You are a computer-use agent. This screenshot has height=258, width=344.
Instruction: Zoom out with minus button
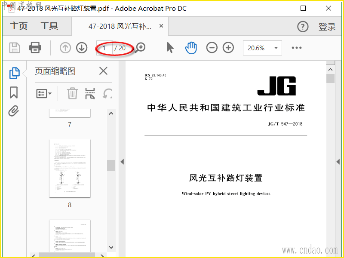click(x=212, y=48)
